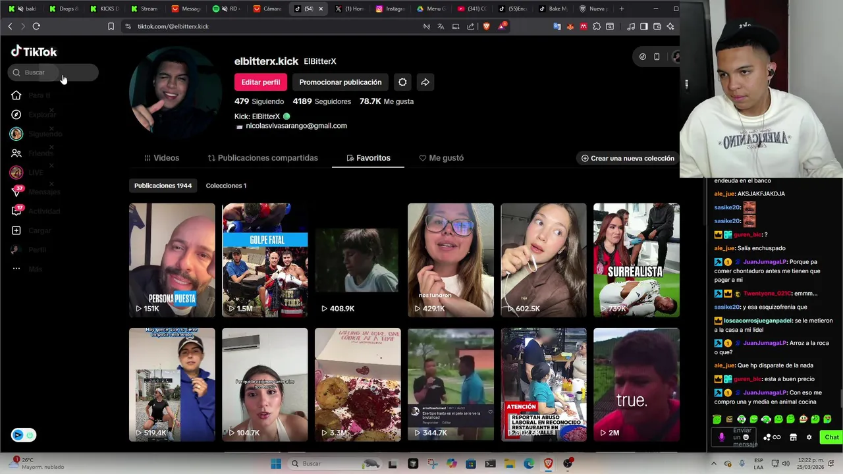Select Publicaciones 1944 filter
Viewport: 843px width, 474px height.
click(x=163, y=186)
